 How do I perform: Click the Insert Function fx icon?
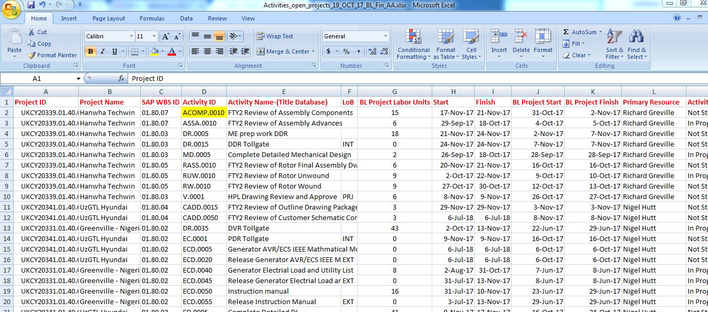click(121, 78)
